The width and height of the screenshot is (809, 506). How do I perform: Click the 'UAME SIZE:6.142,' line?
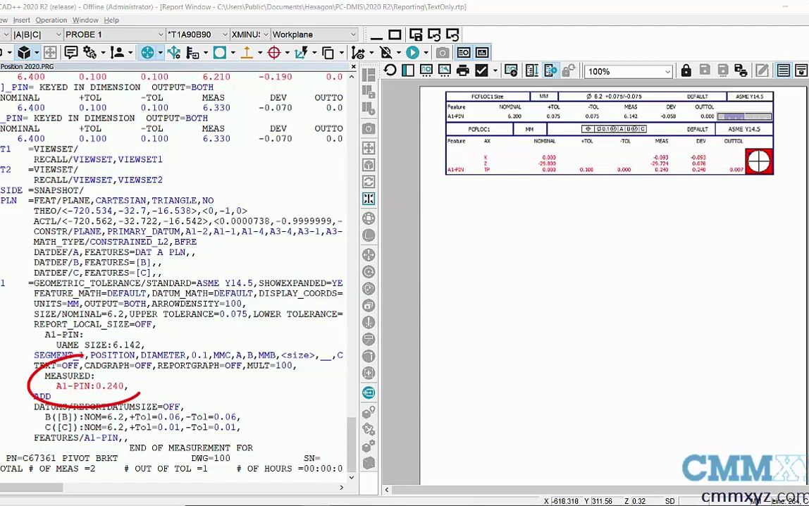[x=101, y=345]
